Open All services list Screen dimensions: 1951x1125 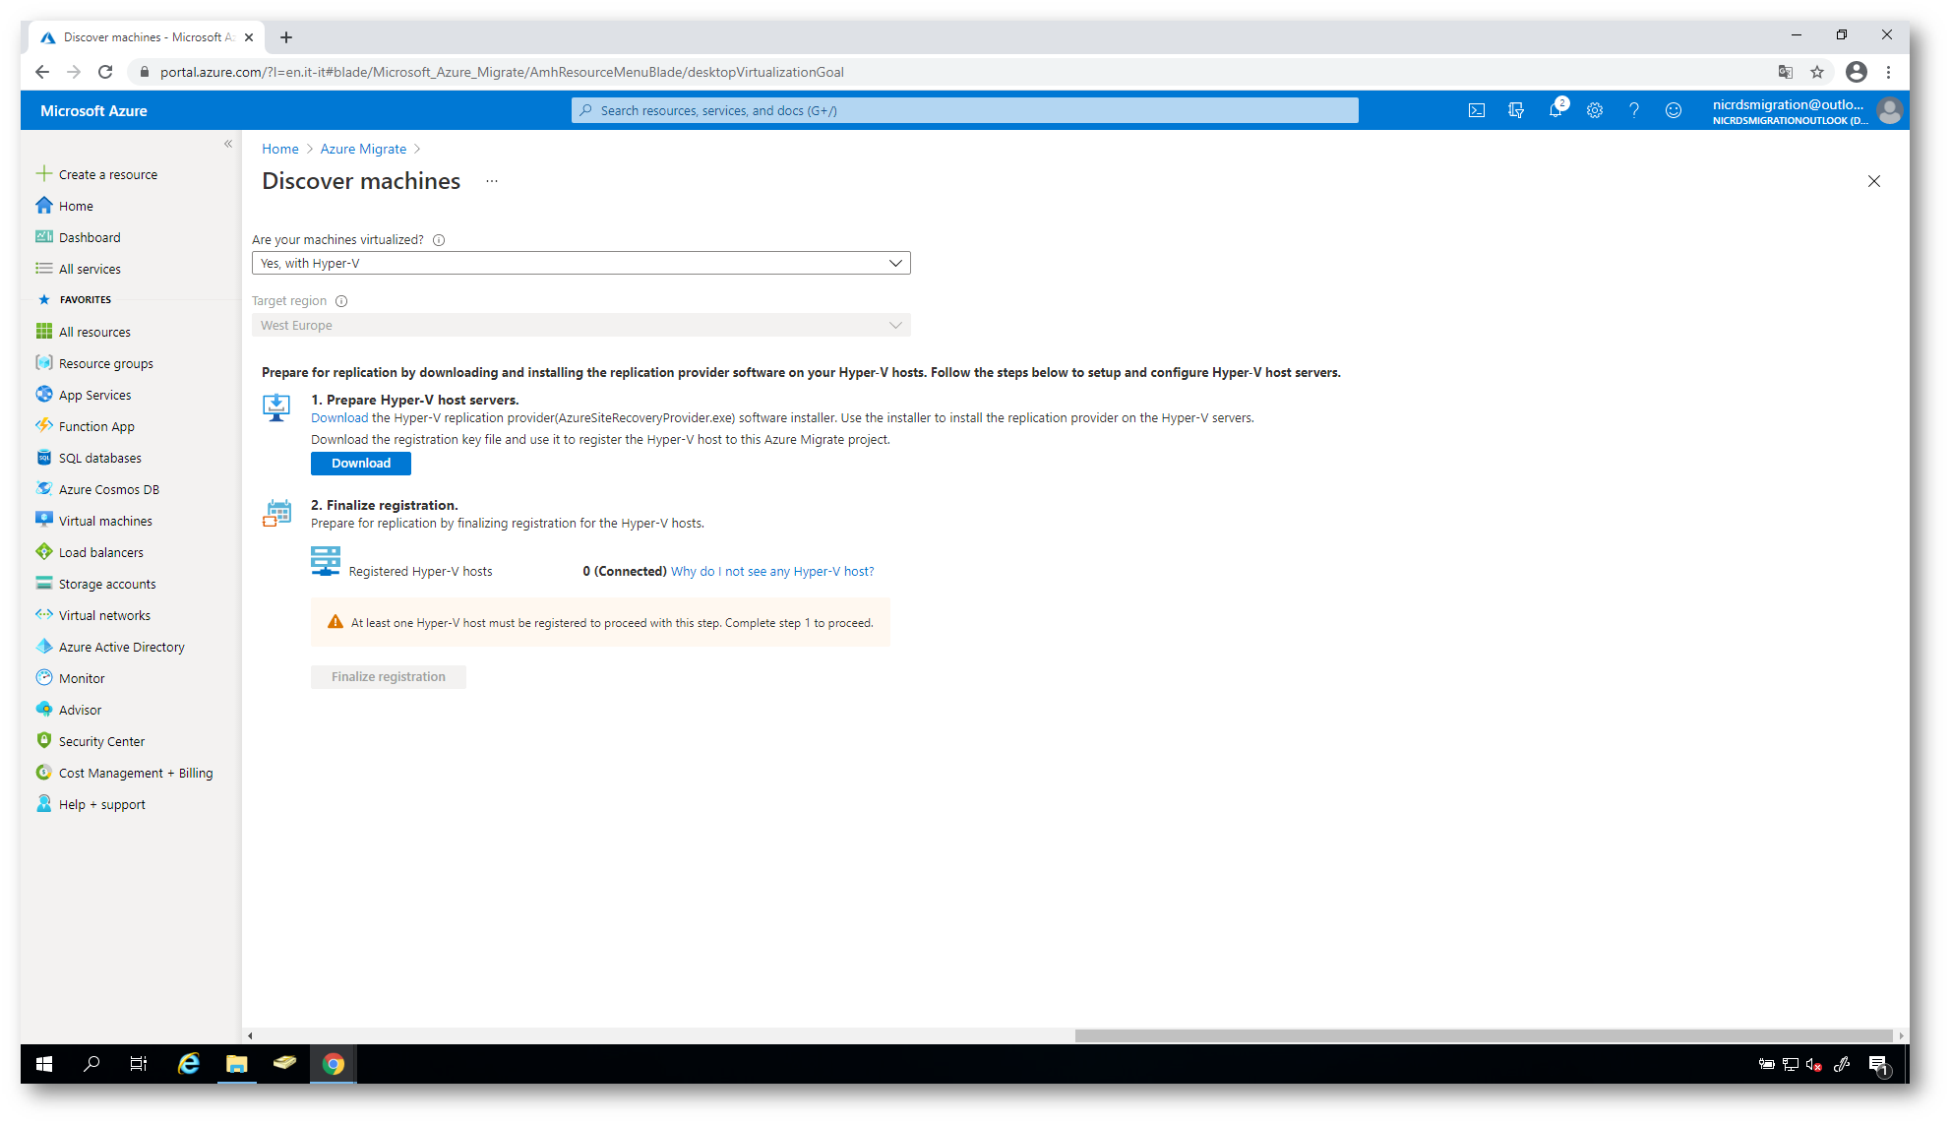90,269
